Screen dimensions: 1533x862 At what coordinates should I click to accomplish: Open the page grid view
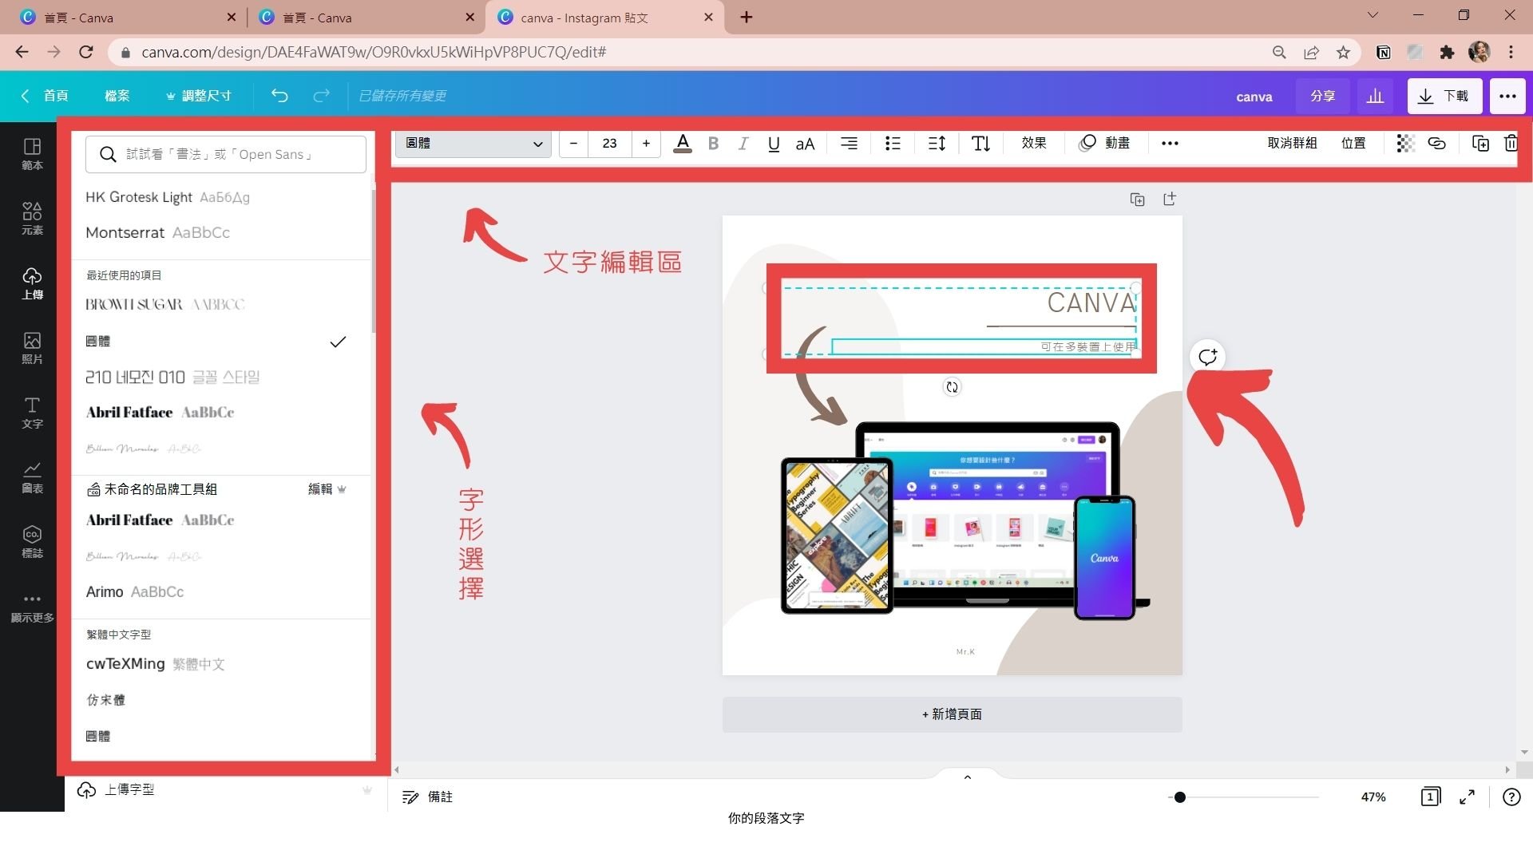(1430, 797)
